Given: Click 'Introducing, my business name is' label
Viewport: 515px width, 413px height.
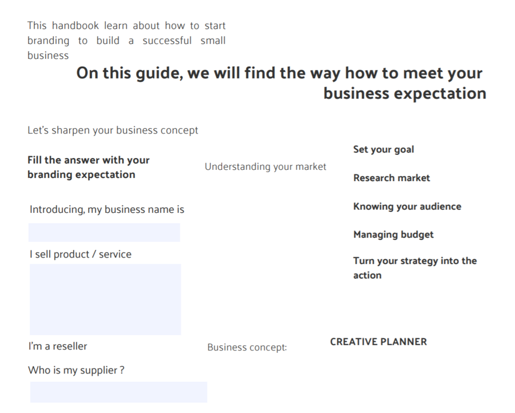Looking at the screenshot, I should 107,209.
